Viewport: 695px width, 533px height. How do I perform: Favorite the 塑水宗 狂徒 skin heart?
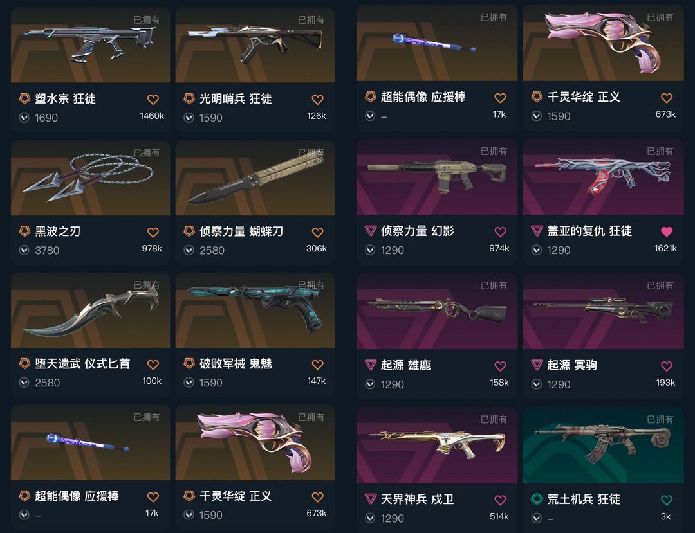point(153,100)
